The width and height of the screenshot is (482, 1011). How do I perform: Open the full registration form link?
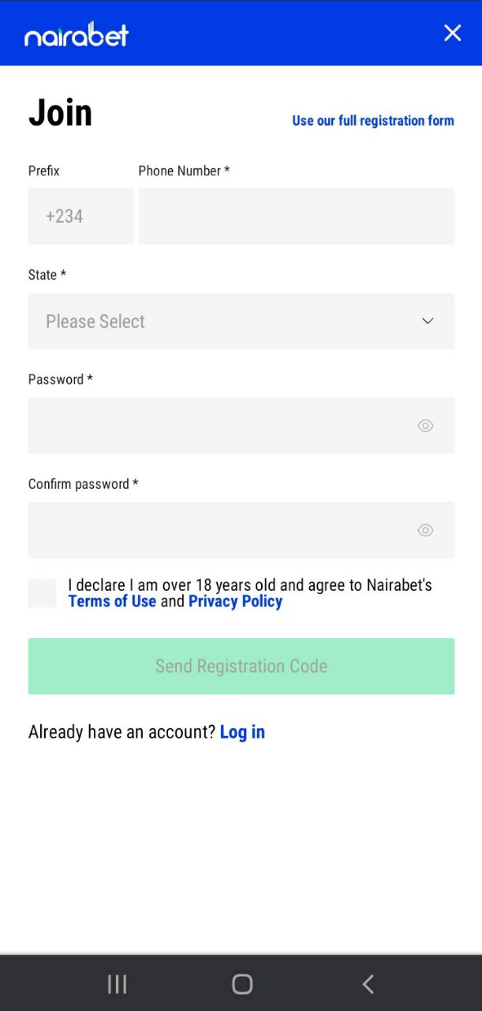click(372, 121)
